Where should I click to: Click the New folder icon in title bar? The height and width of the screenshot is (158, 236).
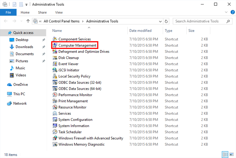click(x=21, y=4)
